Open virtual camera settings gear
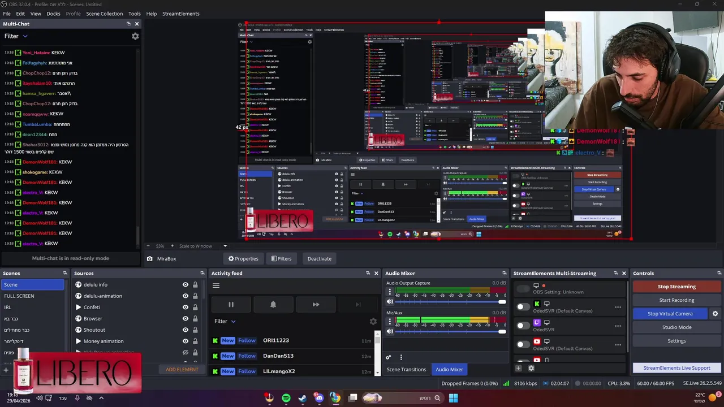Viewport: 724px width, 407px height. [x=715, y=314]
